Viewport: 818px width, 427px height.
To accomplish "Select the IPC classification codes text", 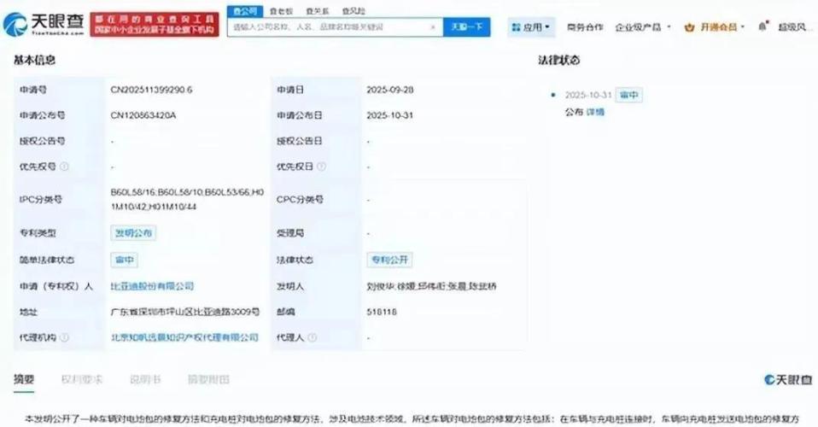I will [x=187, y=199].
